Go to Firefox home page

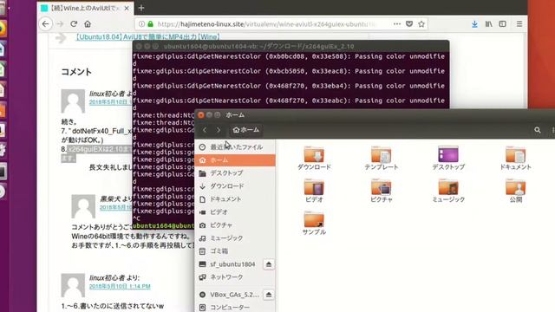(88, 24)
